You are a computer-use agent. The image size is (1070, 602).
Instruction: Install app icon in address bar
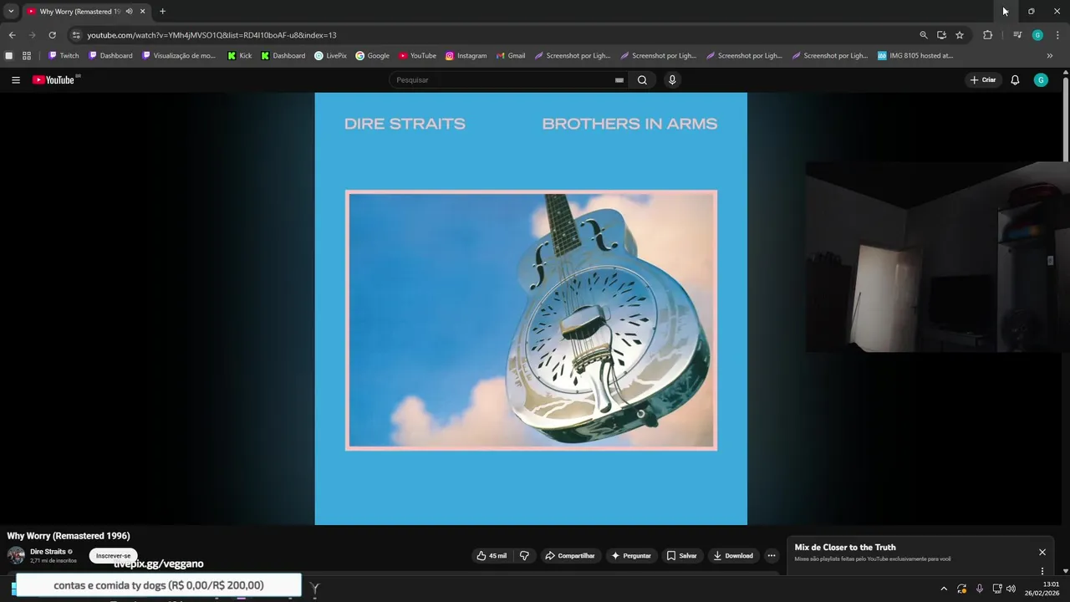click(x=941, y=35)
